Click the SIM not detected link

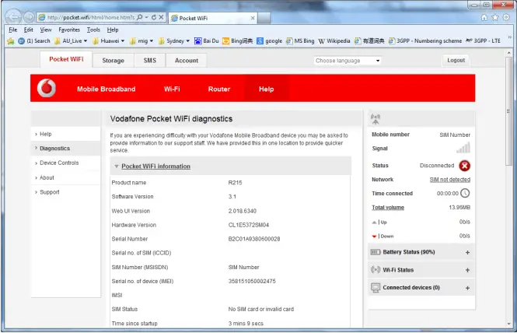point(449,180)
